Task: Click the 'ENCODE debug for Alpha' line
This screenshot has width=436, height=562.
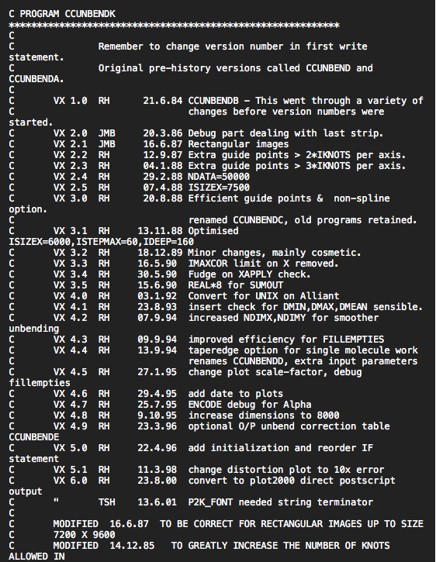Action: [160, 405]
